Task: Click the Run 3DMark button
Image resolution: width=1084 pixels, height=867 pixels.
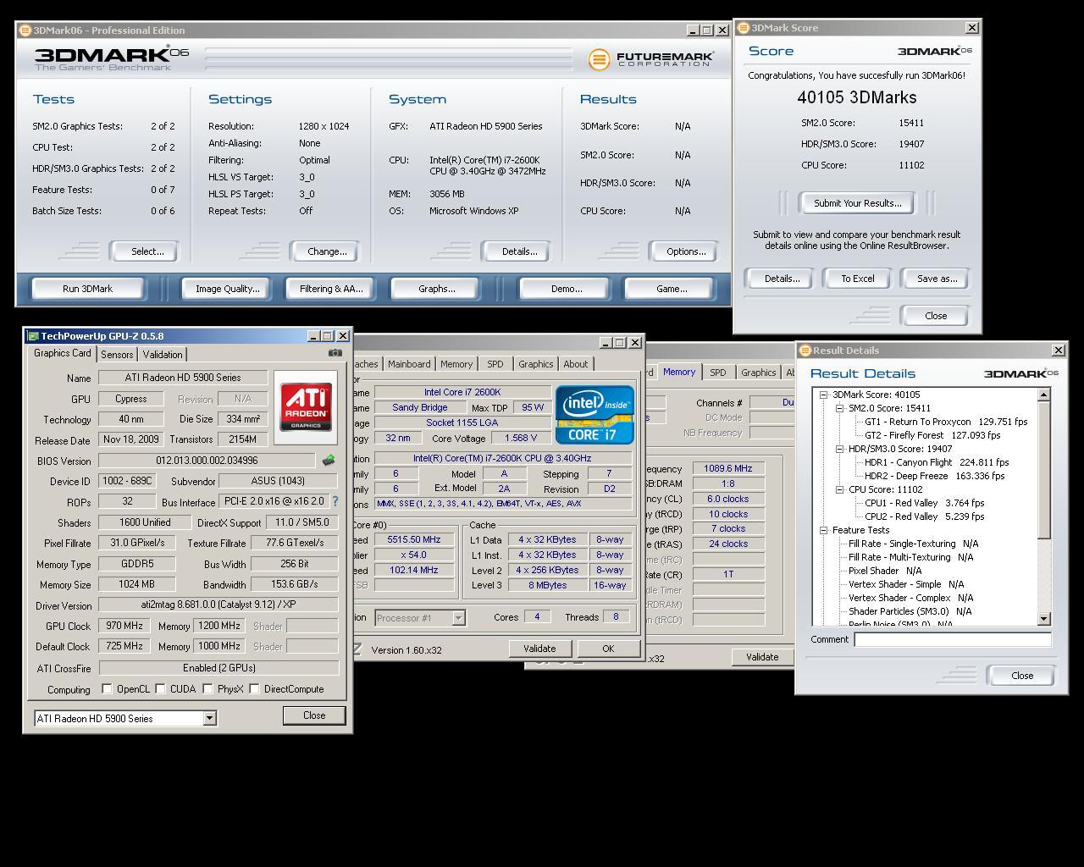Action: point(87,289)
